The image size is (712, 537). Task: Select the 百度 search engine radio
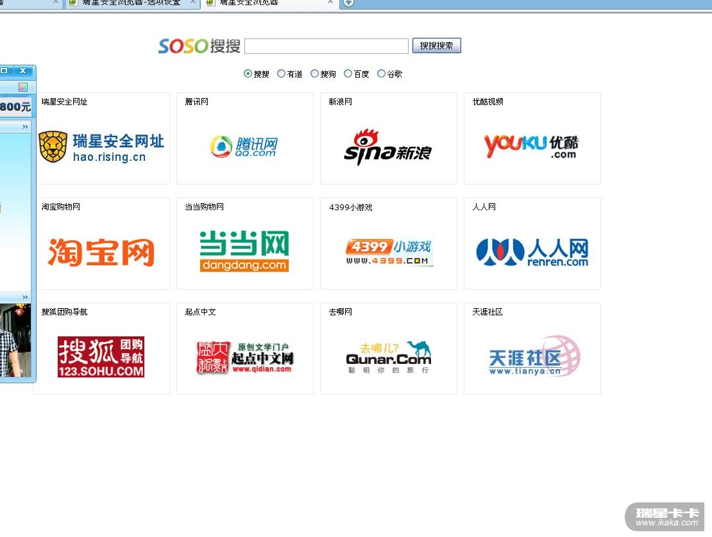tap(348, 74)
